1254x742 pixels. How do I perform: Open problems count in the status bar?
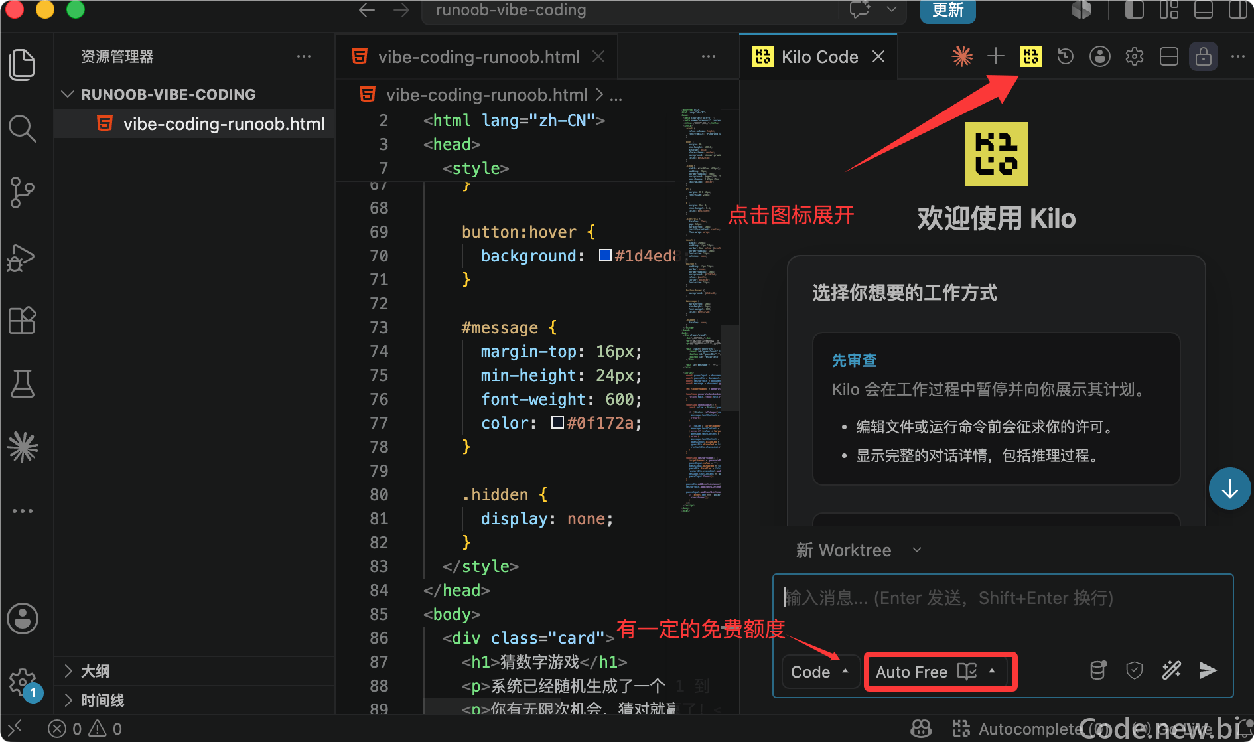85,729
